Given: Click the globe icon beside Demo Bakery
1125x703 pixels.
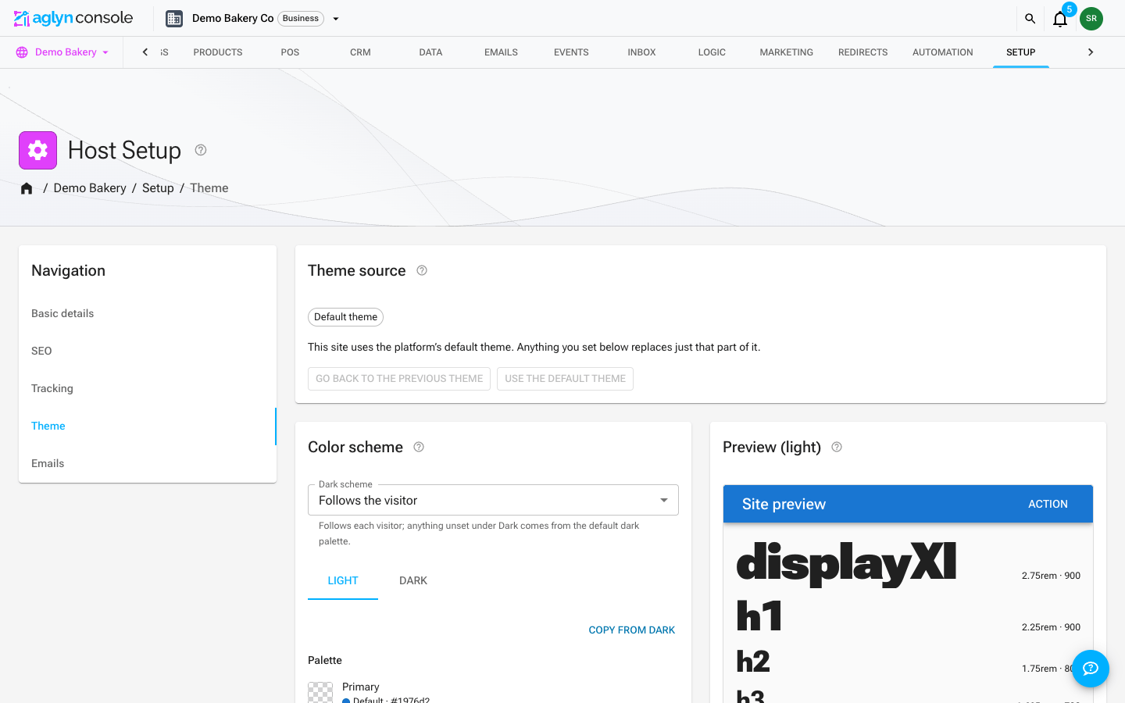Looking at the screenshot, I should pos(22,52).
